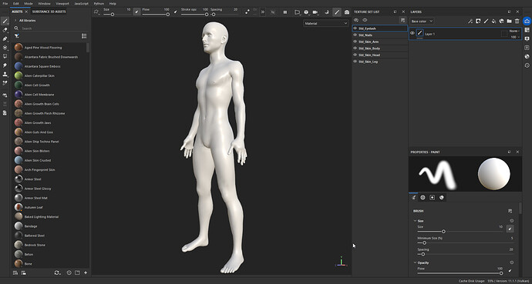Image resolution: width=532 pixels, height=284 pixels.
Task: Hide the Std_Skin_Head texture set
Action: pos(355,55)
